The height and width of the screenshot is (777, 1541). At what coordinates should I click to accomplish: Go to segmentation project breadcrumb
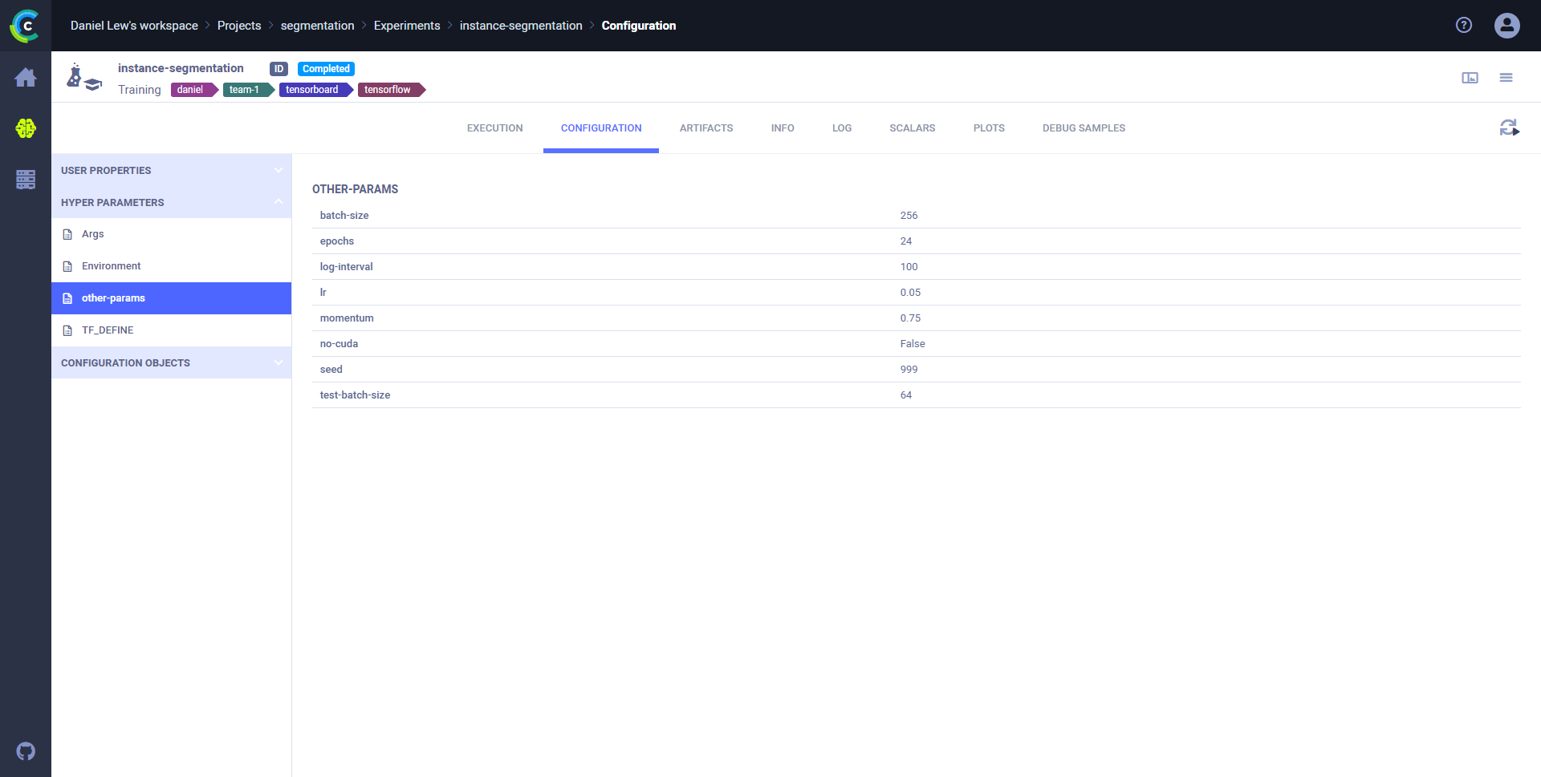[317, 26]
